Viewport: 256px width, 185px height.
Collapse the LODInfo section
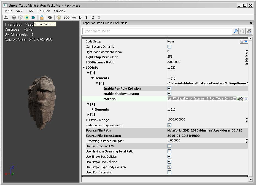click(x=83, y=68)
